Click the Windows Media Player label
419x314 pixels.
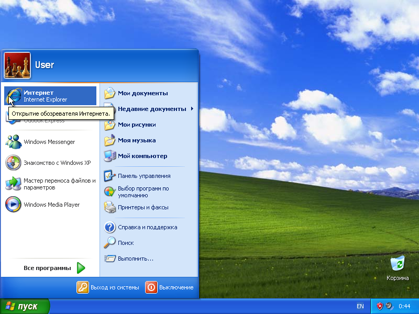51,205
